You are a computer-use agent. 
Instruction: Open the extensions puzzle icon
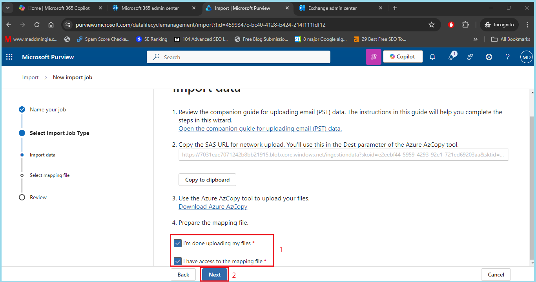[x=465, y=25]
